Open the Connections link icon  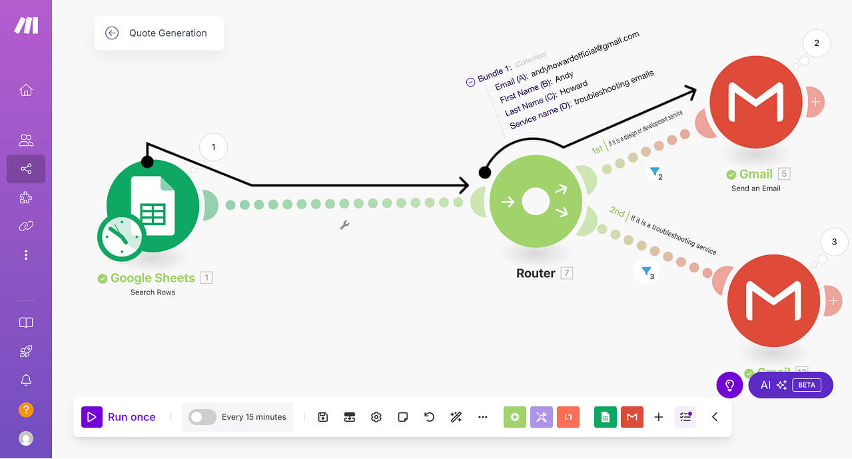pyautogui.click(x=26, y=227)
